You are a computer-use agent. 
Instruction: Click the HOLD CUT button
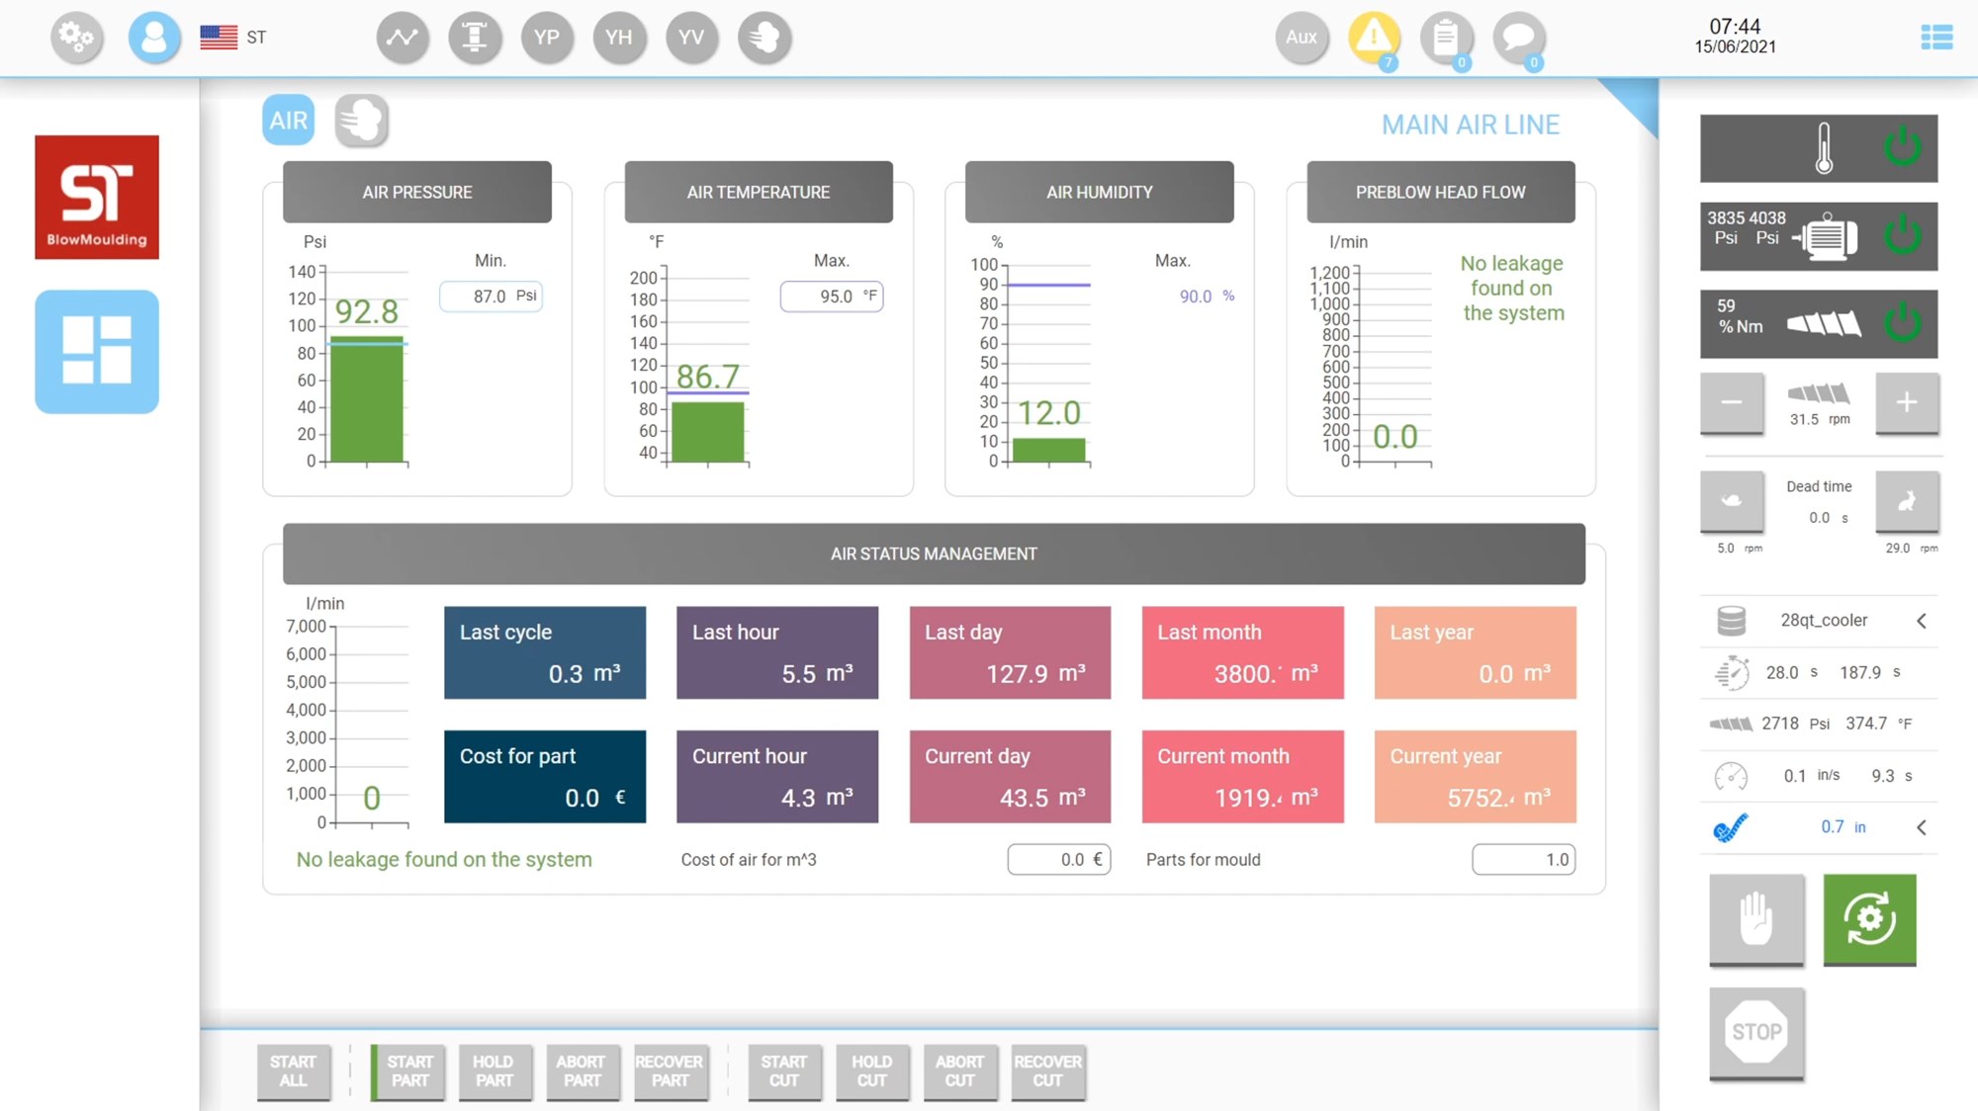click(871, 1070)
